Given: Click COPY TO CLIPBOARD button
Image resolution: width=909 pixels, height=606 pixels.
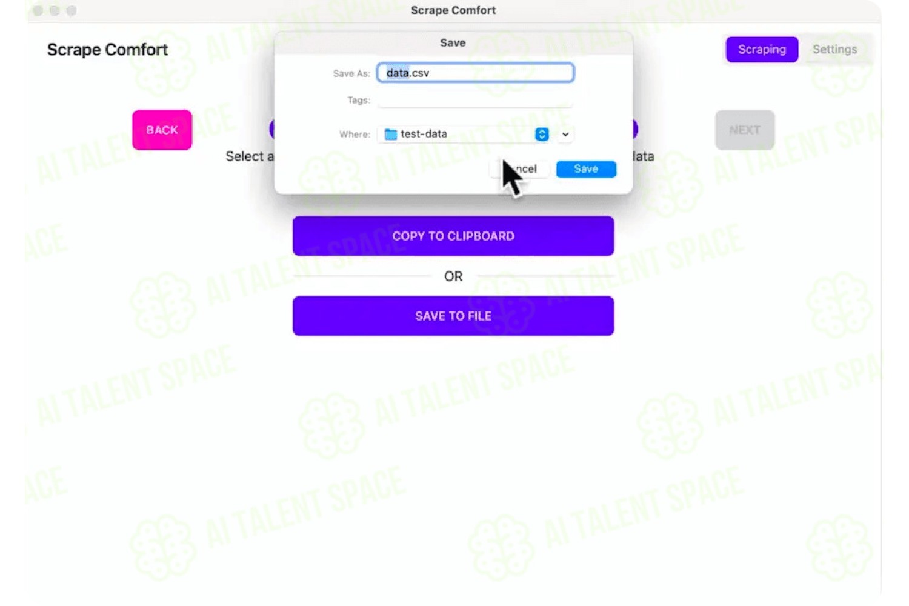Looking at the screenshot, I should [453, 236].
